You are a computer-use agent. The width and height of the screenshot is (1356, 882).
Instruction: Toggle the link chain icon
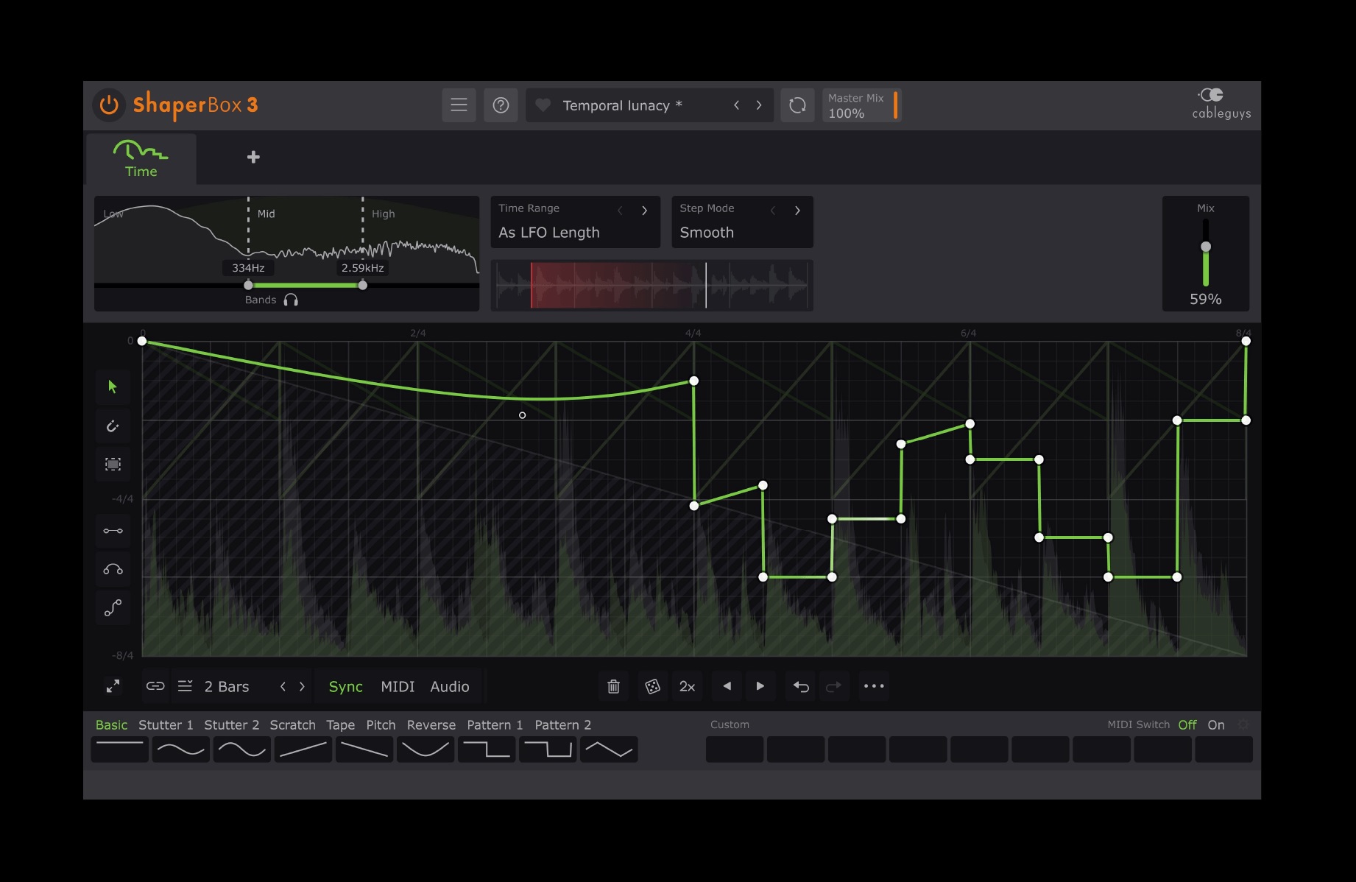tap(155, 686)
